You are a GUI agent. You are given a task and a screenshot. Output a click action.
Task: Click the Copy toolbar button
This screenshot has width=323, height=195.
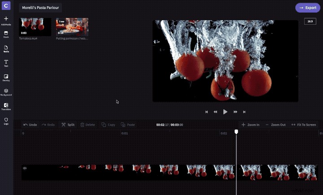tap(109, 125)
